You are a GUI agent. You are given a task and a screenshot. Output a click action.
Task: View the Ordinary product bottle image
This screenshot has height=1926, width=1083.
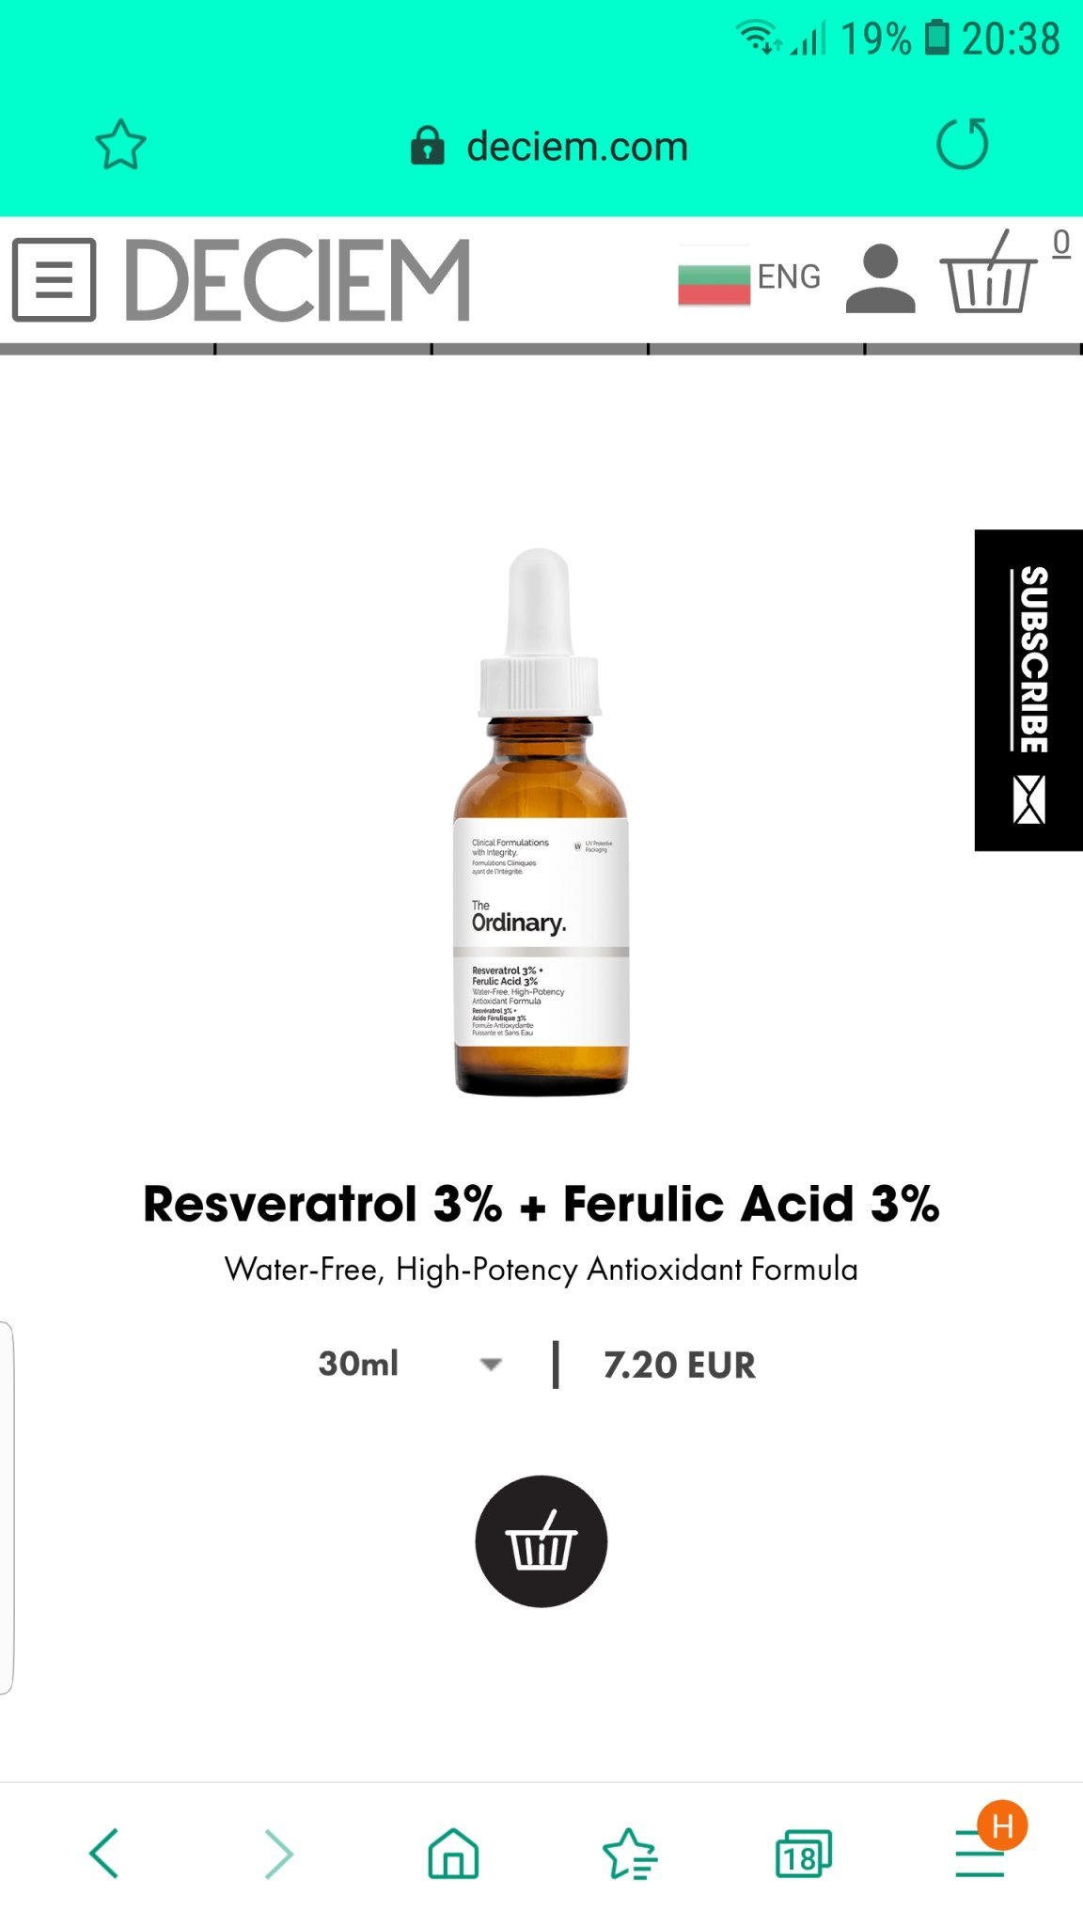coord(541,822)
